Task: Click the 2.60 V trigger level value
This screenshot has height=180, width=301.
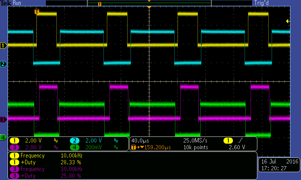Action: click(237, 147)
